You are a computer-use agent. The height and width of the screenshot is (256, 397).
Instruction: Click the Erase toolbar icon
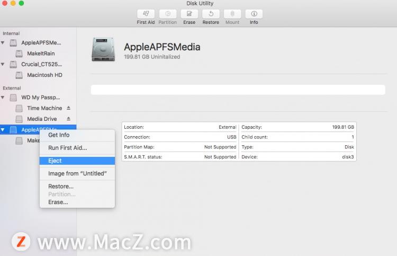[x=189, y=14]
